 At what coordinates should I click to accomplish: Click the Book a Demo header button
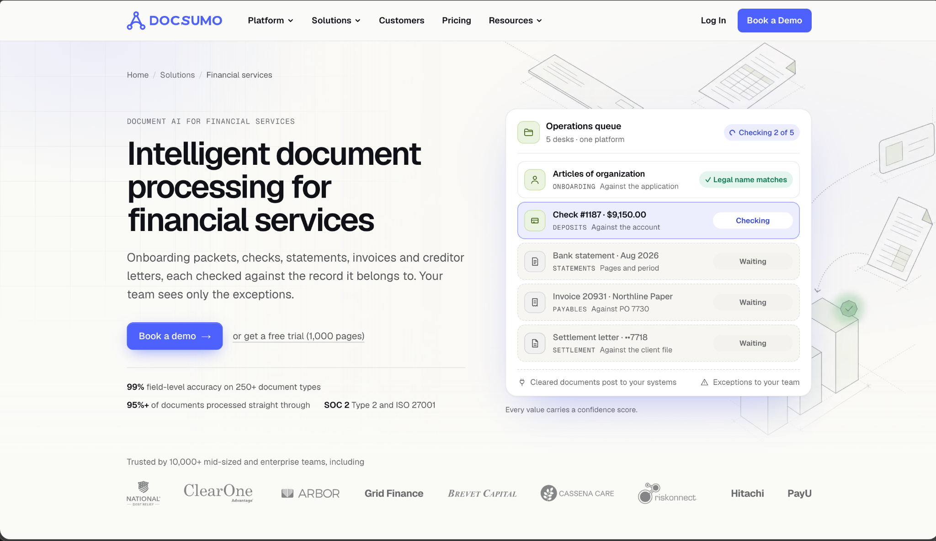click(774, 21)
